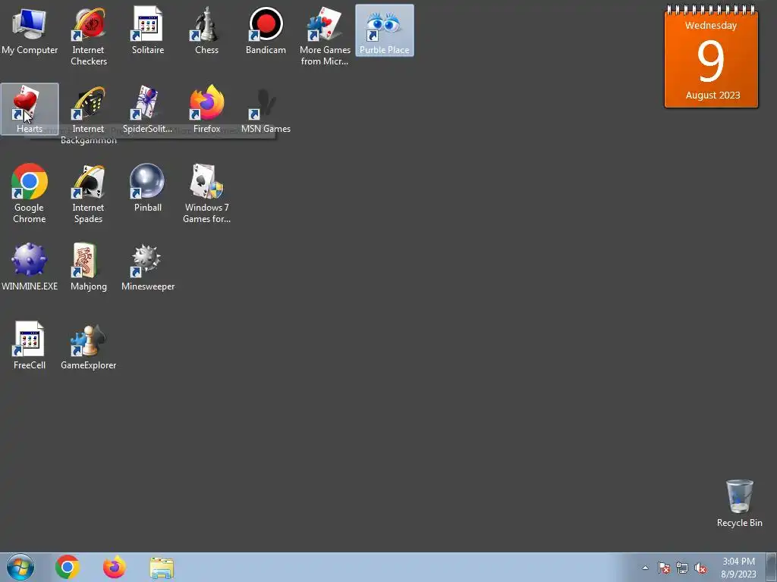Select the Chess game shortcut
The width and height of the screenshot is (777, 582).
206,30
